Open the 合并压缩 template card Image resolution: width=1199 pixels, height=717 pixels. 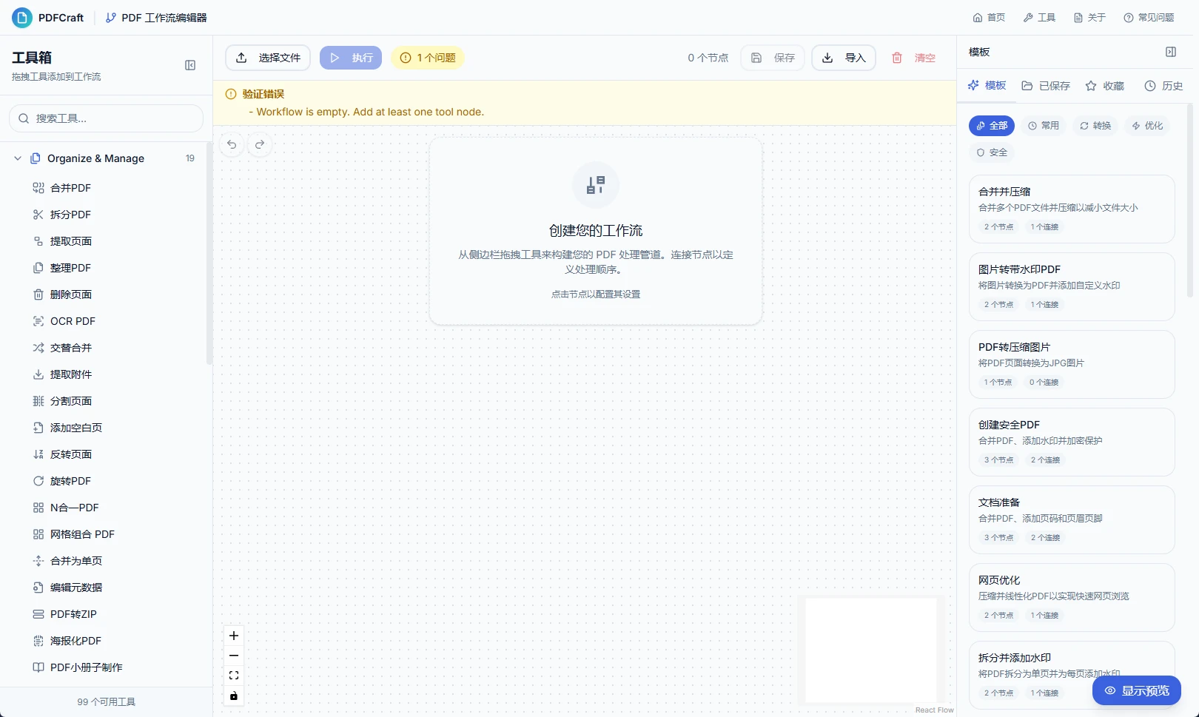tap(1071, 209)
